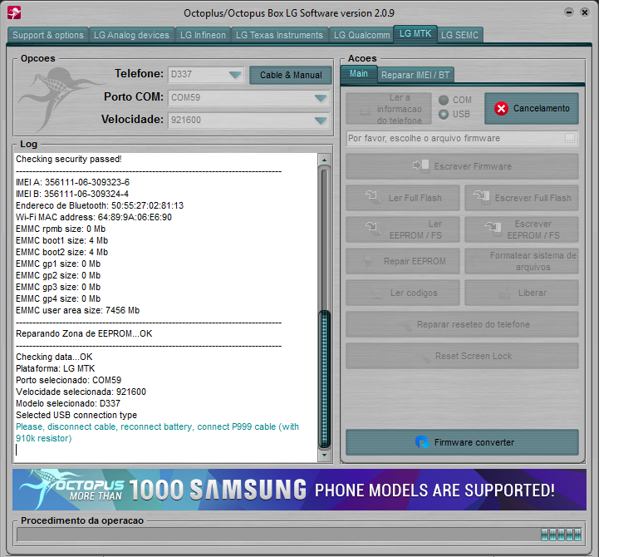
Task: Click the Liberar button
Action: pos(522,293)
